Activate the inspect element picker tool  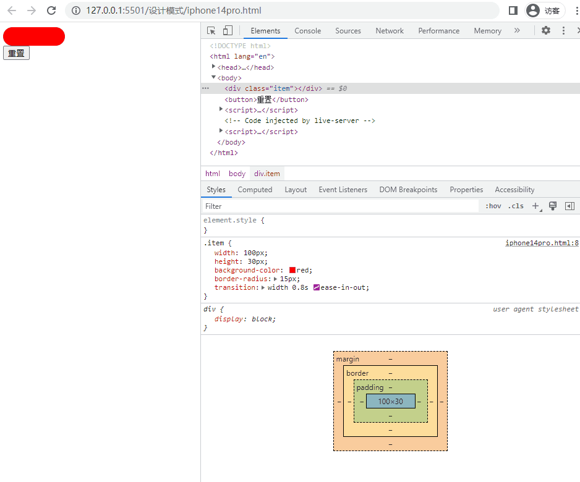pos(211,31)
